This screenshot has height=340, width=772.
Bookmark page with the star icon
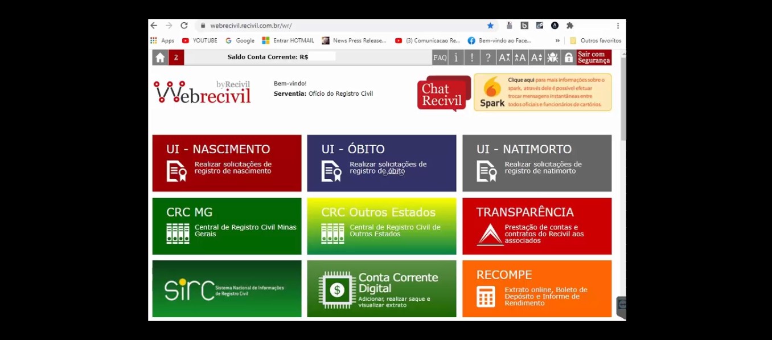click(490, 26)
